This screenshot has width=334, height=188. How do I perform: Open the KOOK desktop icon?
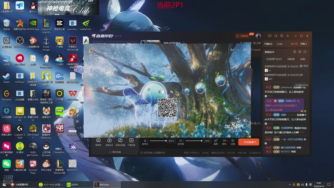point(59,113)
